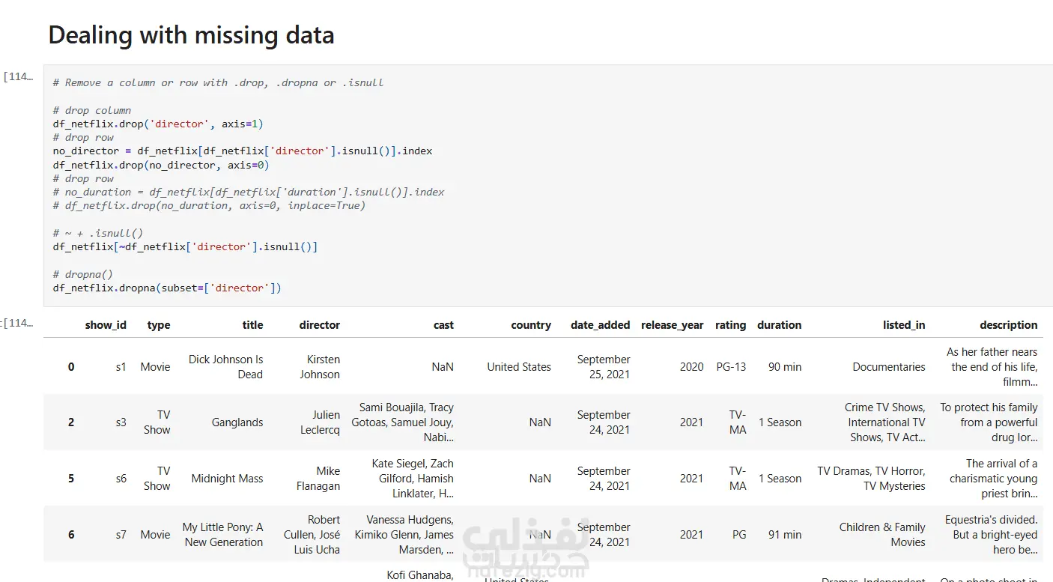Screen dimensions: 1053x582
Task: Click the cast cell starting "Sami Bouajila"
Action: point(403,422)
